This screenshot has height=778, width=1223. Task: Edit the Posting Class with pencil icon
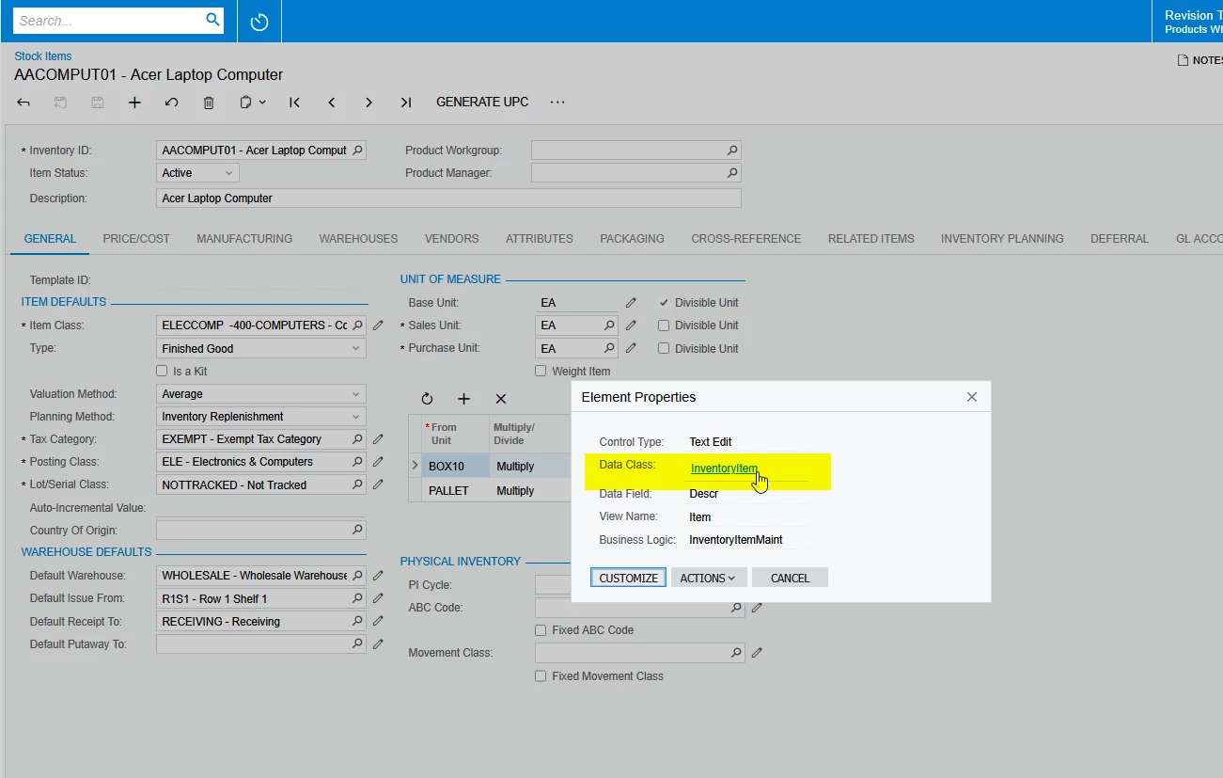378,462
